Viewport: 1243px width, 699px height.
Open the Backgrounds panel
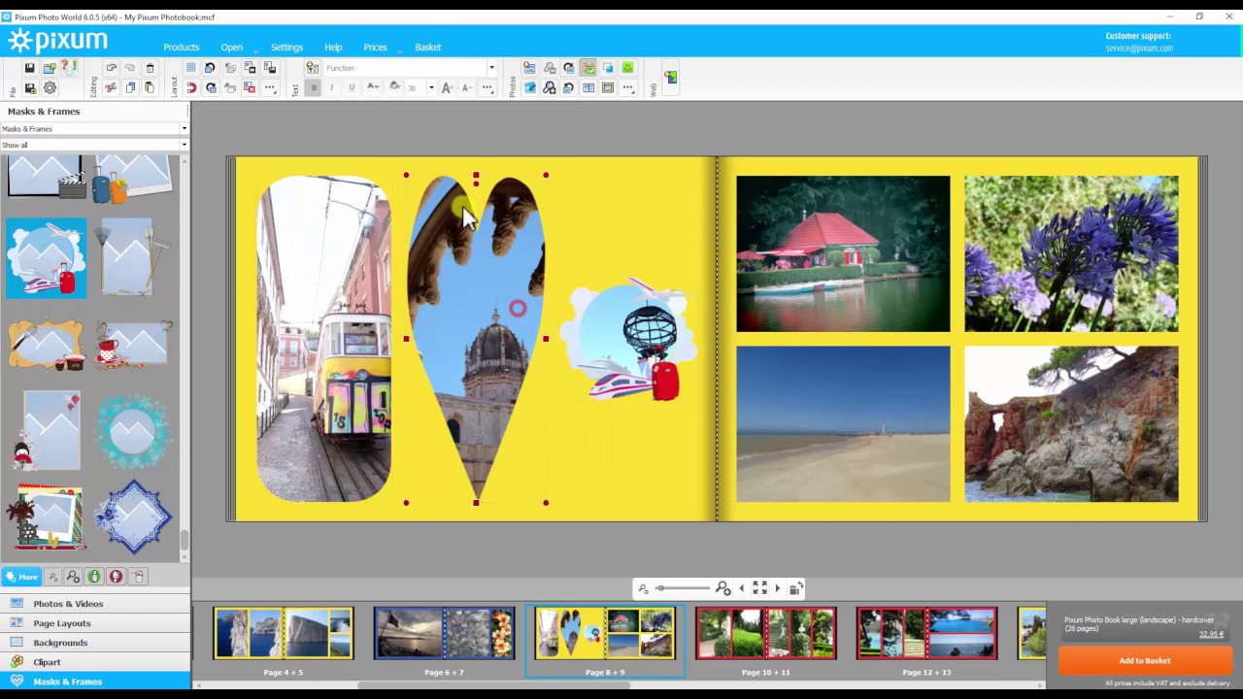click(95, 643)
